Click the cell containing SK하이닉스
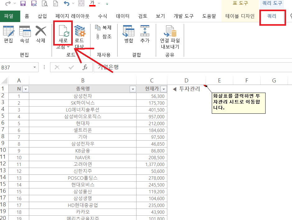Image resolution: width=292 pixels, height=220 pixels. pyautogui.click(x=83, y=103)
